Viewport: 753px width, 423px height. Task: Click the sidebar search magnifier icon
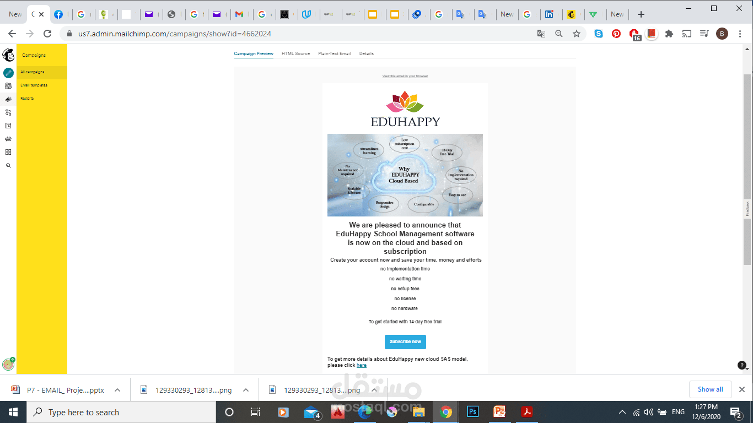click(8, 165)
